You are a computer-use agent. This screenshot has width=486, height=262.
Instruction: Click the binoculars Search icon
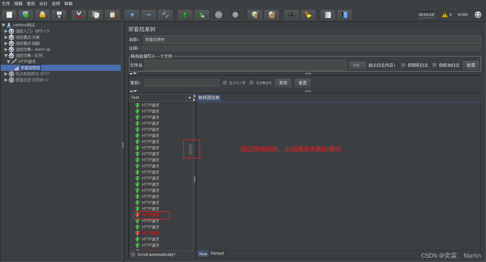tap(291, 15)
